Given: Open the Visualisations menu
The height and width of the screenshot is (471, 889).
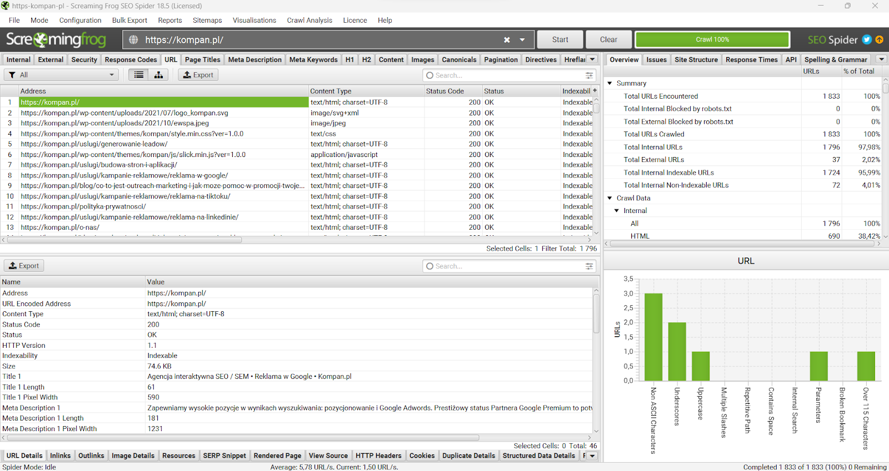Looking at the screenshot, I should 254,20.
